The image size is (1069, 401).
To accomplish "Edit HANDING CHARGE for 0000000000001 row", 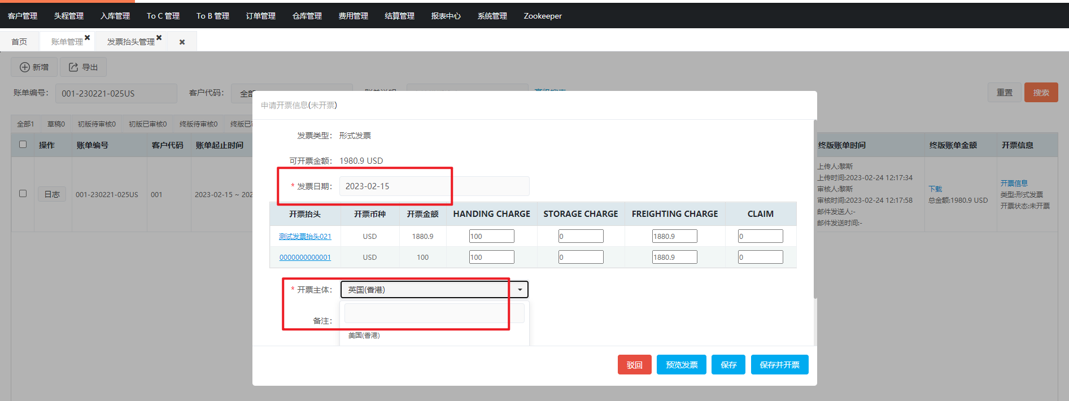I will 491,257.
